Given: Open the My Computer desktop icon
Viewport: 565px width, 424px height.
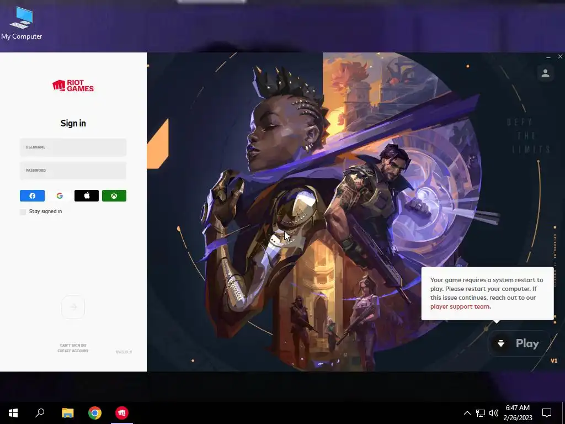Looking at the screenshot, I should 22,23.
